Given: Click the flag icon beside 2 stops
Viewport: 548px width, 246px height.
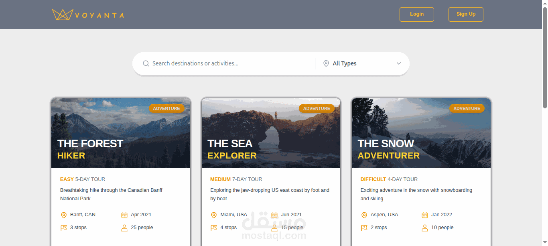Looking at the screenshot, I should point(364,228).
